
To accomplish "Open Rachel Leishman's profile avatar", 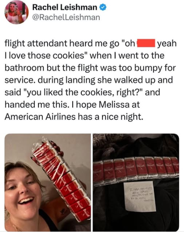I will coord(17,12).
